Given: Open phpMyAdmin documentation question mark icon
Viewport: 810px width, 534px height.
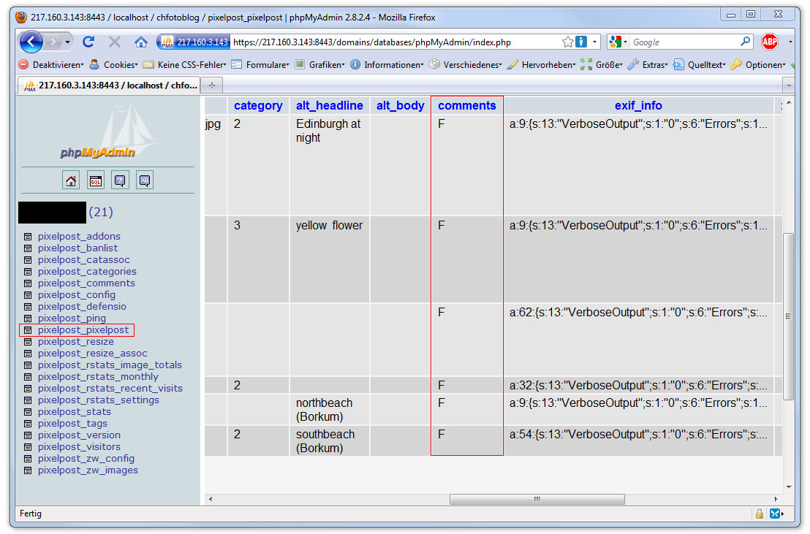Looking at the screenshot, I should [x=120, y=180].
